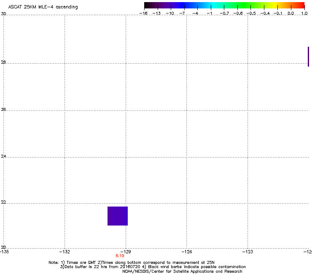Click the latitude label "24"
The width and height of the screenshot is (312, 274).
3,156
